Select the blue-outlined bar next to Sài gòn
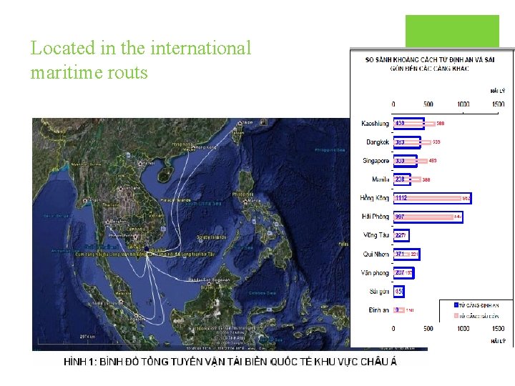Screen dimensions: 515x386 [399, 292]
